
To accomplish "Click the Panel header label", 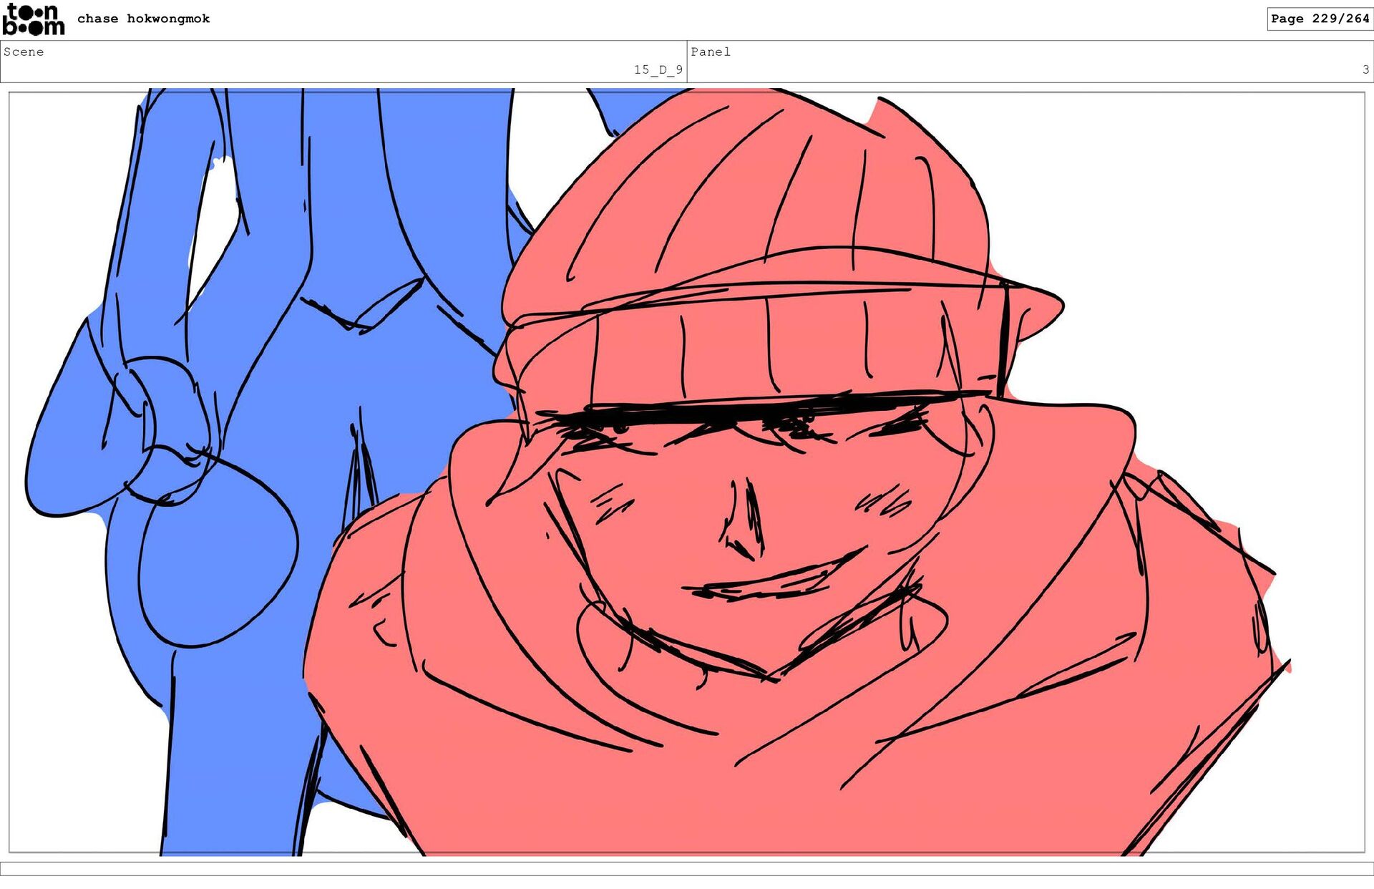I will click(x=710, y=52).
